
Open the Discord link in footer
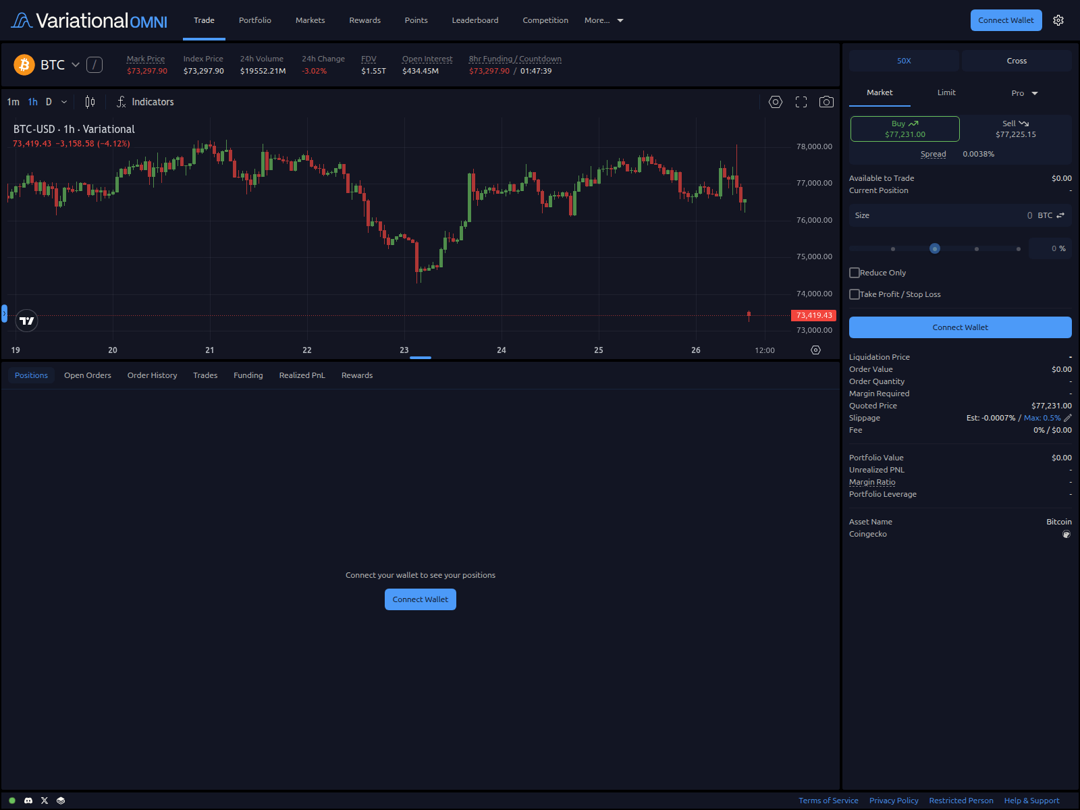point(28,801)
